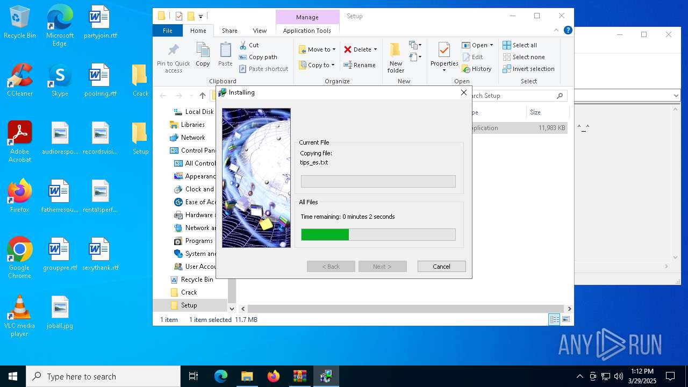
Task: Switch to the View ribbon tab
Action: pos(260,31)
